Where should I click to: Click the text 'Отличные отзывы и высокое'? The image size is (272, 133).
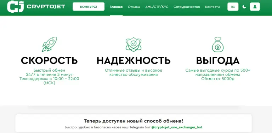[134, 71]
